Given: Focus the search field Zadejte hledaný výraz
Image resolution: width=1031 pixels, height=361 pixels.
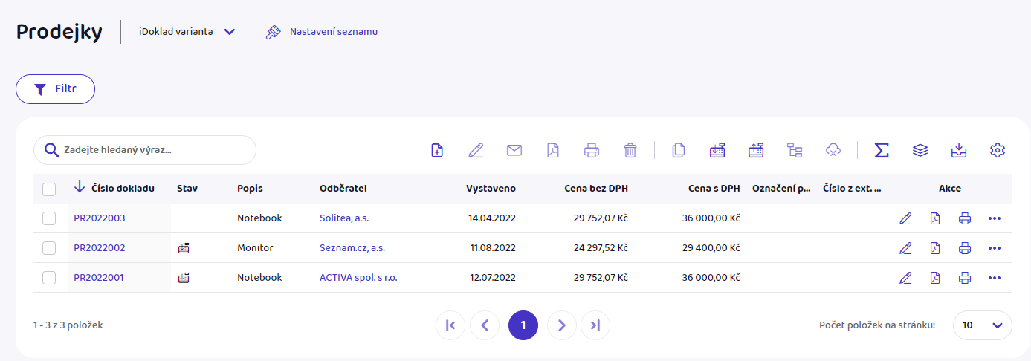Looking at the screenshot, I should 145,150.
